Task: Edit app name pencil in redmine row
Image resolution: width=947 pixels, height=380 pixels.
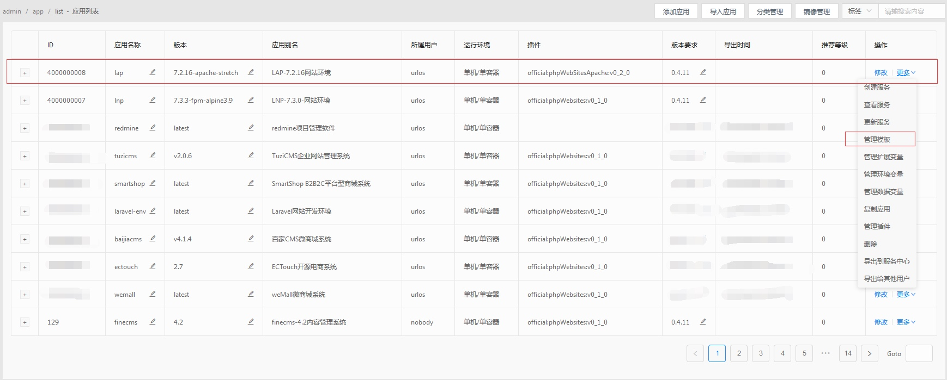Action: coord(153,127)
